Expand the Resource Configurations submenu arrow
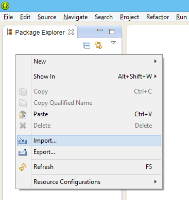189x200 pixels. (x=156, y=181)
